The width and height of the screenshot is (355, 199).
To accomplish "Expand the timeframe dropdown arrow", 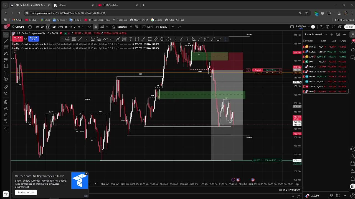I will (x=83, y=27).
